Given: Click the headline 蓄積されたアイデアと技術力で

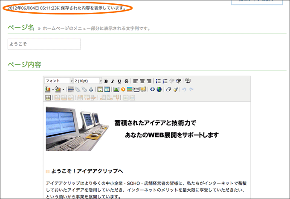Looking at the screenshot, I should coord(155,123).
